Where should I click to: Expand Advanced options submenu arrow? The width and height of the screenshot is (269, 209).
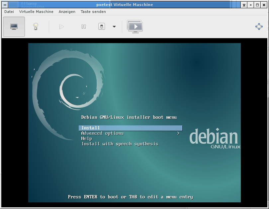click(x=178, y=133)
